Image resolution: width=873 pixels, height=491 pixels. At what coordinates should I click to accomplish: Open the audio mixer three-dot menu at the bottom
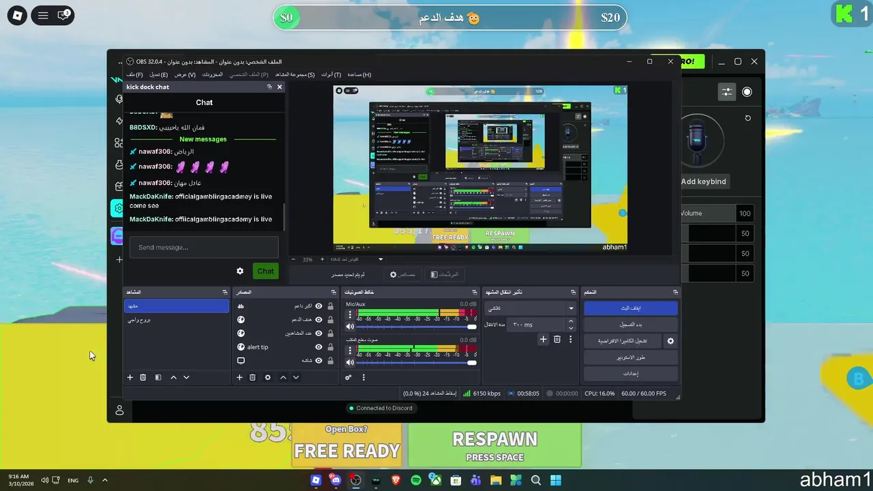click(x=364, y=377)
